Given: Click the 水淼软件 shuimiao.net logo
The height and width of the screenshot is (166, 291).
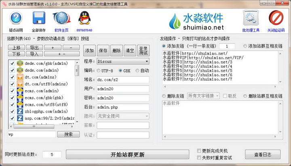Looking at the screenshot, I should click(x=196, y=21).
